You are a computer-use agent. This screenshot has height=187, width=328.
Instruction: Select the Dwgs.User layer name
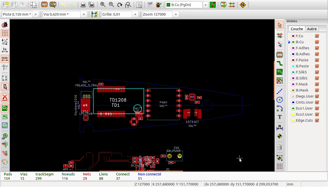(305, 96)
